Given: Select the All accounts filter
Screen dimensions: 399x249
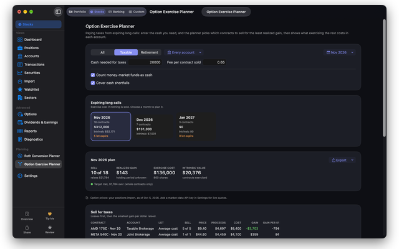Looking at the screenshot, I should (x=102, y=52).
